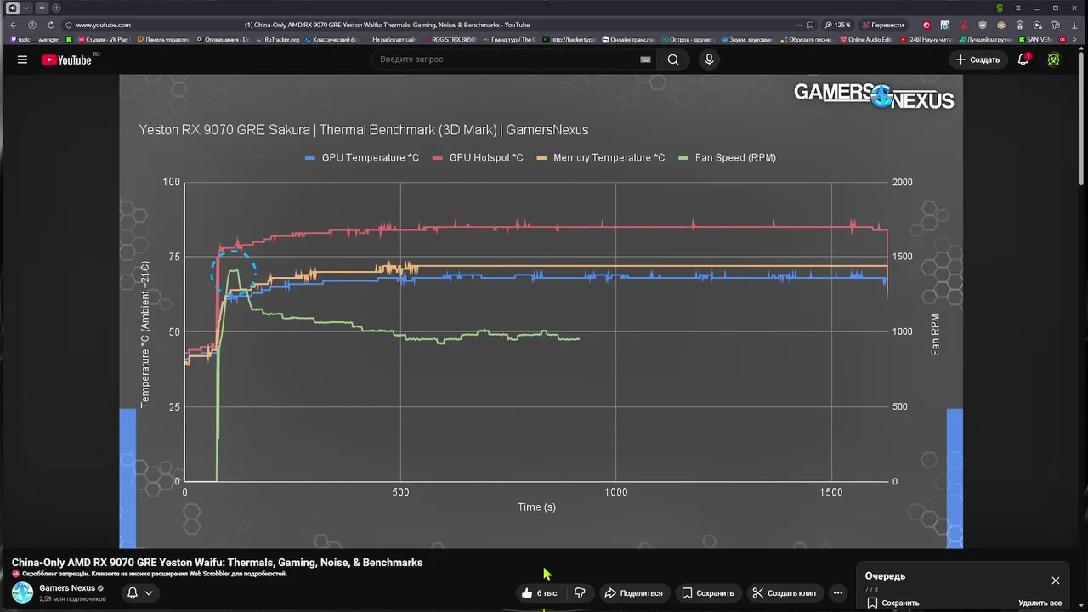Viewport: 1088px width, 612px height.
Task: Click Сохранить button under the video
Action: coord(707,593)
